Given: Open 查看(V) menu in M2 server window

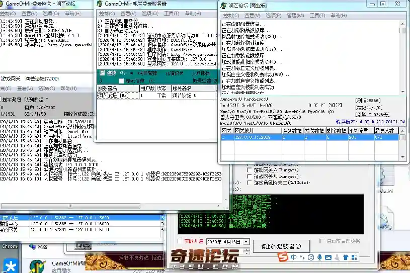Looking at the screenshot, I should [x=253, y=16].
